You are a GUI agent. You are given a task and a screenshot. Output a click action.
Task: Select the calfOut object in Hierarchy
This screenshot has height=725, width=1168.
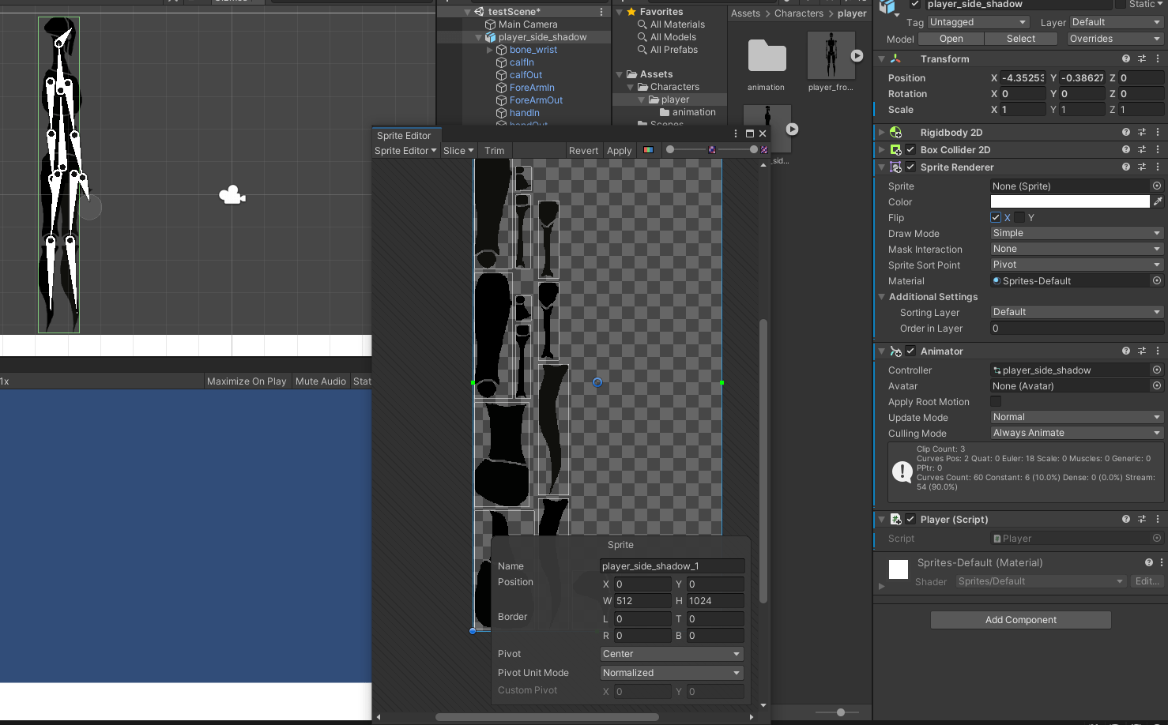tap(526, 75)
